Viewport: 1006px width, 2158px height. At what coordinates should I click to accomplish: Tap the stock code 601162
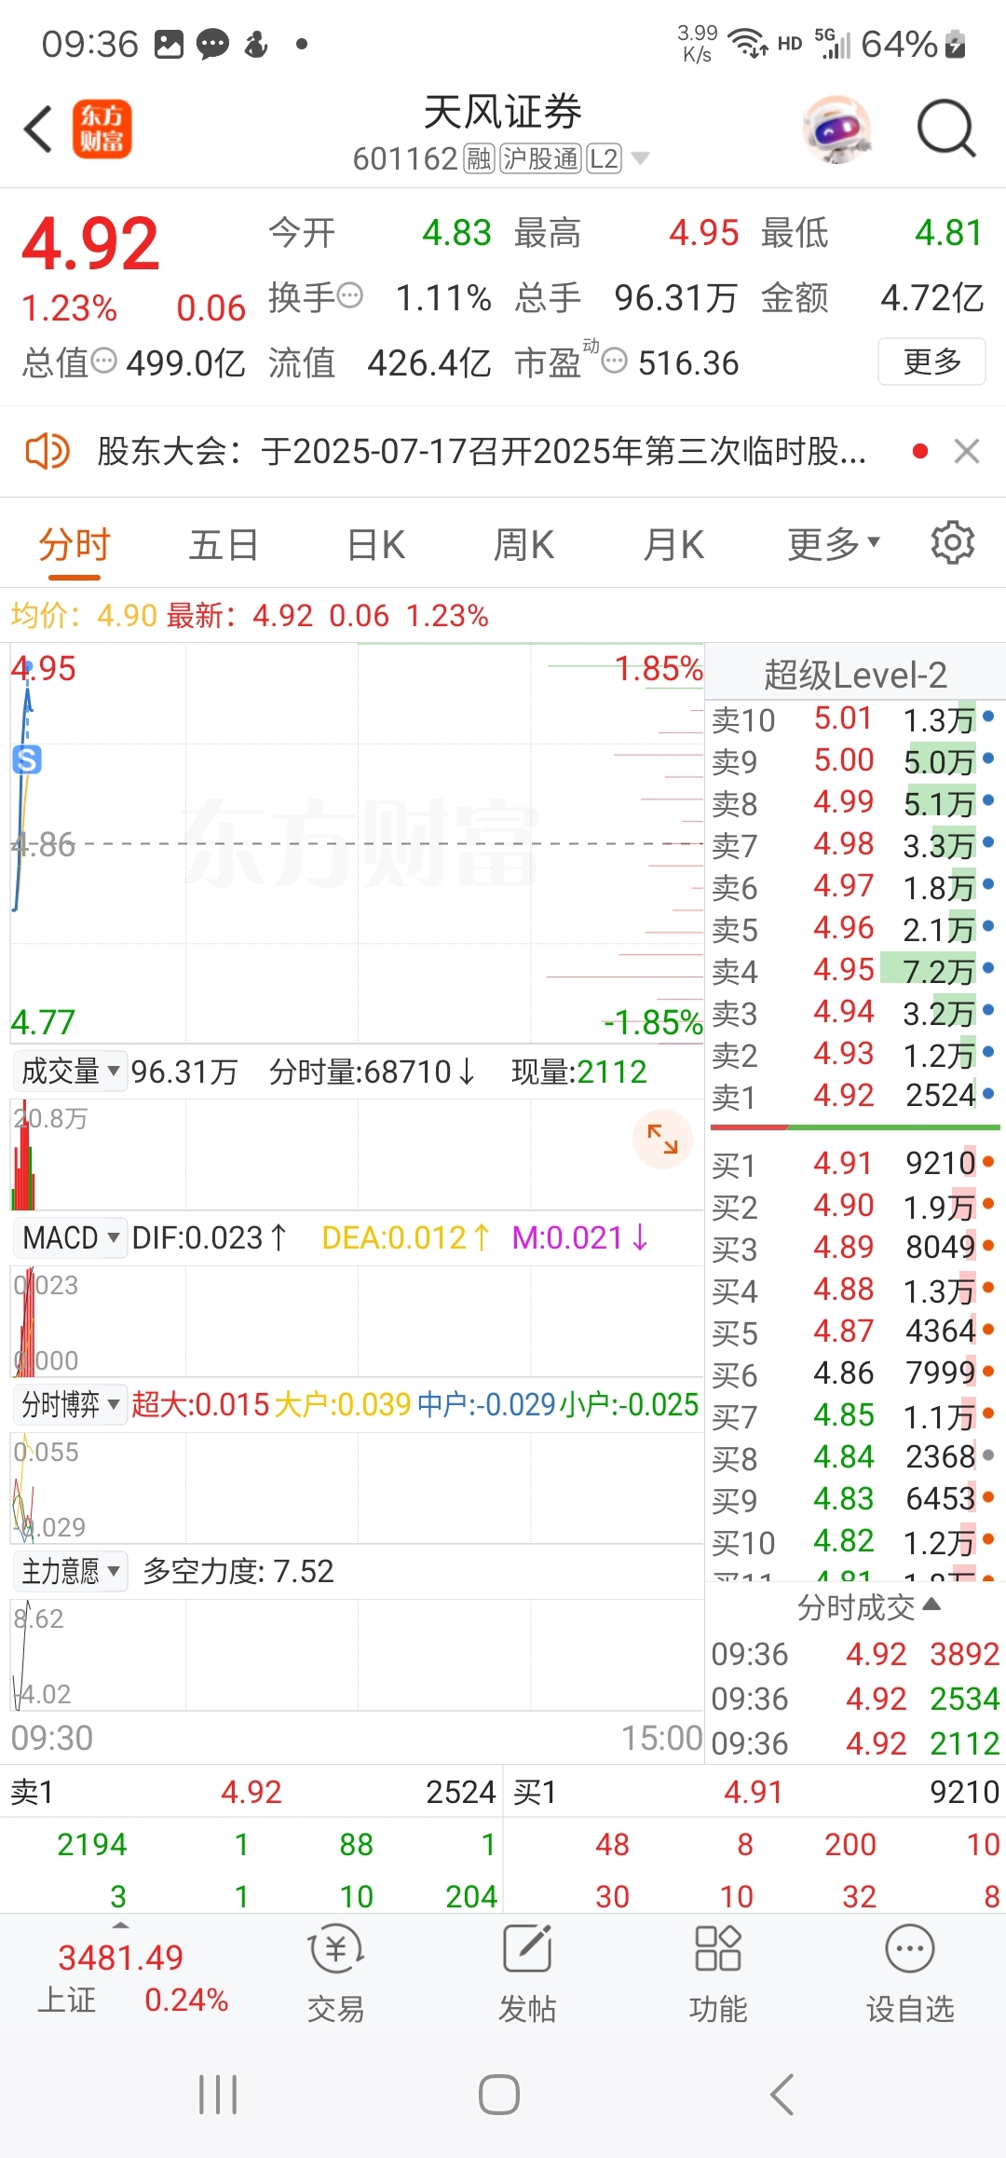(x=405, y=159)
